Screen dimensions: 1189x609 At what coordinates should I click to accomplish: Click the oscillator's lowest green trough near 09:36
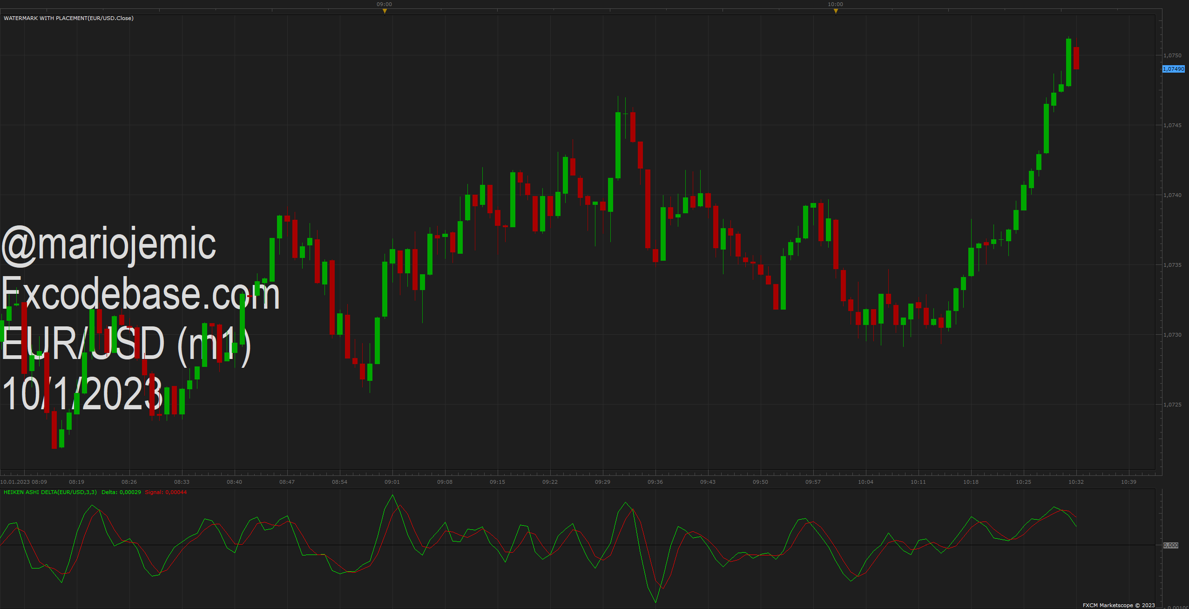click(655, 601)
